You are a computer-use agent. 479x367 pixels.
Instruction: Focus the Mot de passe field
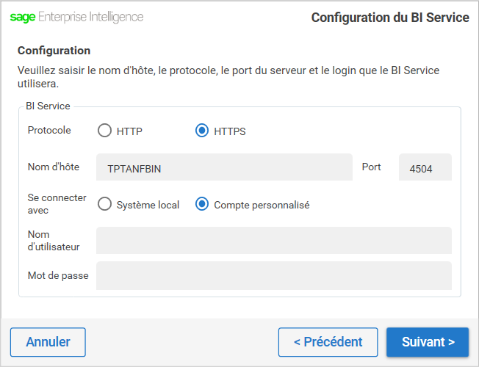click(274, 276)
